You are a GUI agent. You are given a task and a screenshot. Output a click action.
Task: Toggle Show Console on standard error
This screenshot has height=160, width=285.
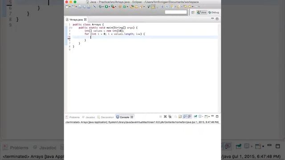(x=190, y=116)
